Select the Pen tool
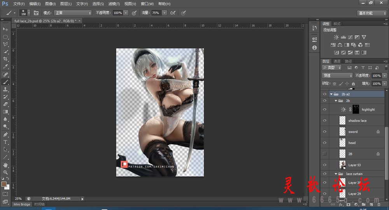 pos(5,135)
